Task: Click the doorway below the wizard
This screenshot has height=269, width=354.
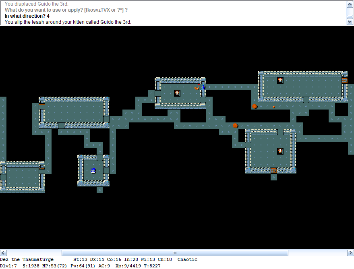Action: pos(203,100)
